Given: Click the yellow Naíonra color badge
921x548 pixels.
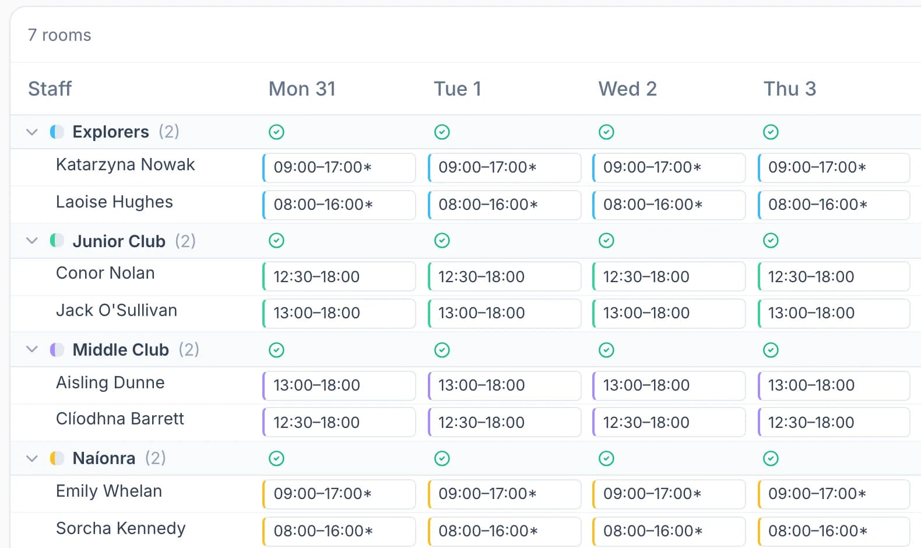Looking at the screenshot, I should point(57,458).
